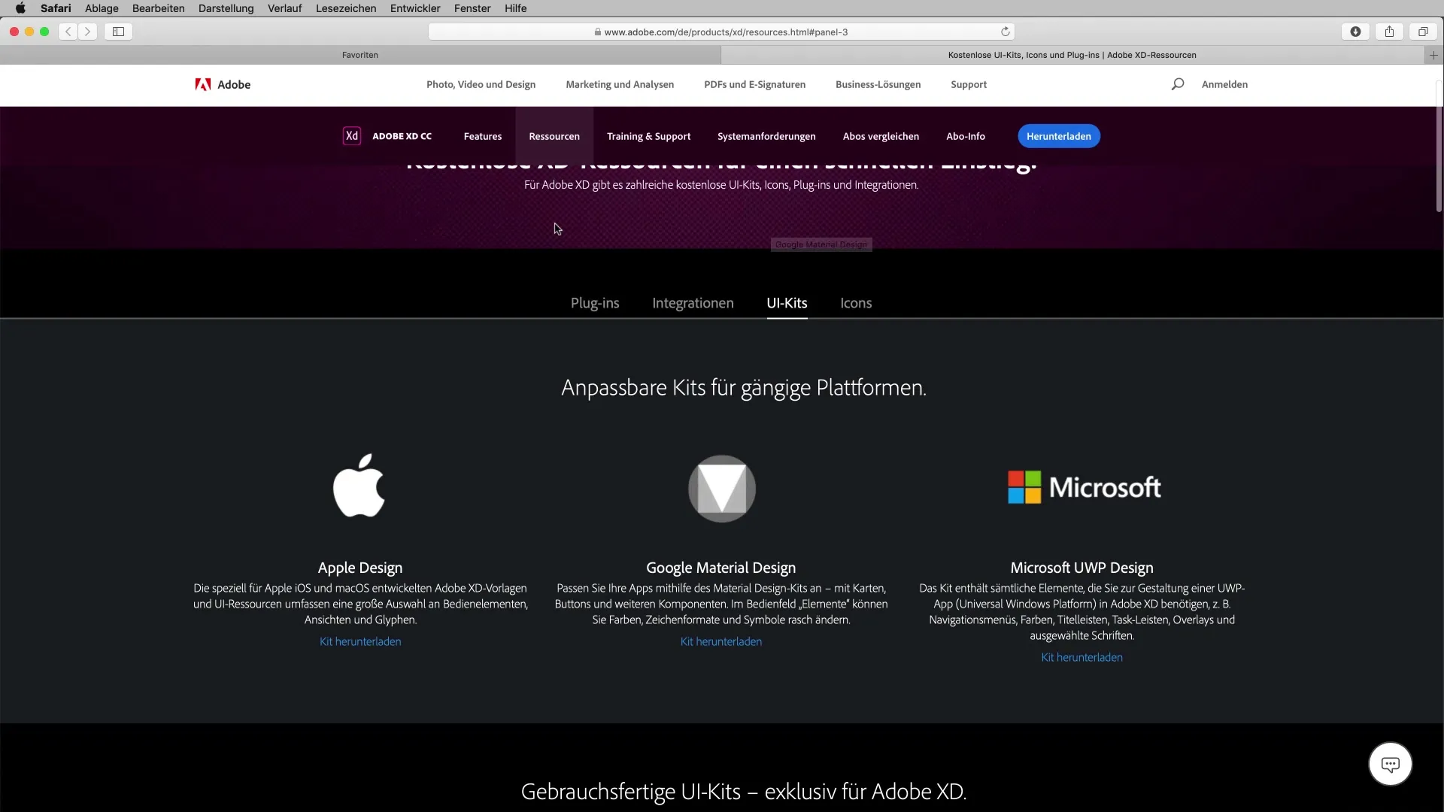This screenshot has height=812, width=1444.
Task: Open Abos vergleichen subnav link
Action: coord(881,136)
